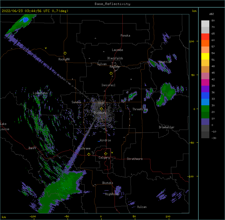The width and height of the screenshot is (225, 220).
Task: Select the Sylvan label
Action: pyautogui.click(x=102, y=64)
